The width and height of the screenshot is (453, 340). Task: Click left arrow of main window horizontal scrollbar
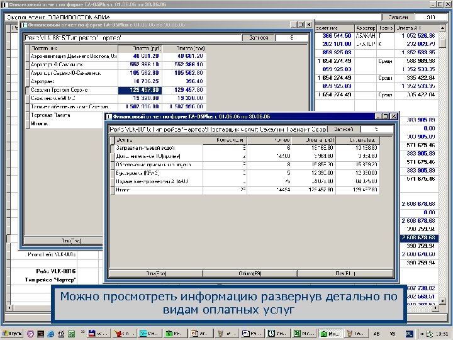point(9,308)
